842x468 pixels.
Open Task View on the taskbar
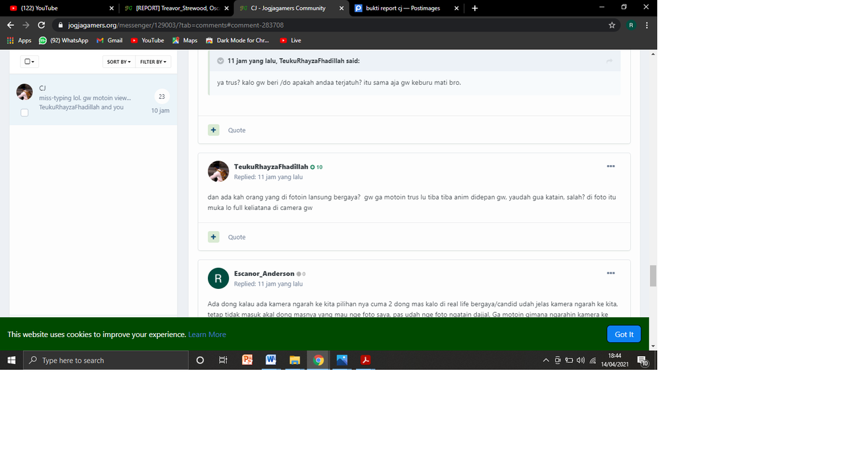223,360
